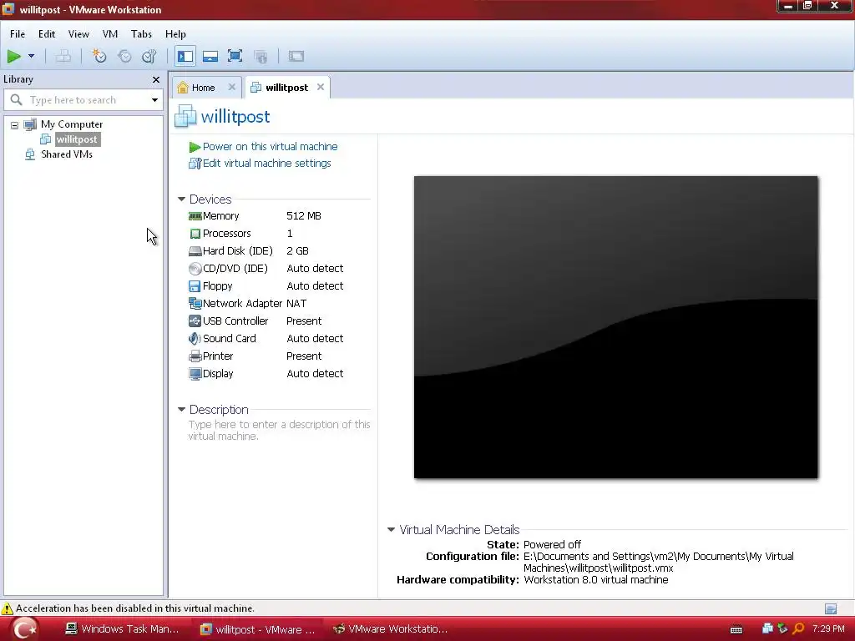The image size is (855, 641).
Task: Open the Edit menu
Action: pos(47,33)
